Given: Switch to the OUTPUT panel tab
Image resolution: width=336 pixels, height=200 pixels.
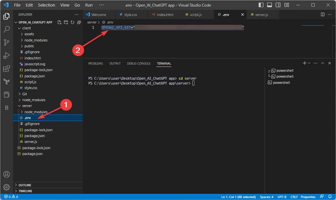Looking at the screenshot, I should click(115, 64).
